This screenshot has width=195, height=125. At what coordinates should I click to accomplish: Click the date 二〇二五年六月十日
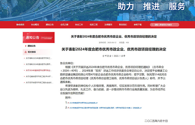(156, 121)
